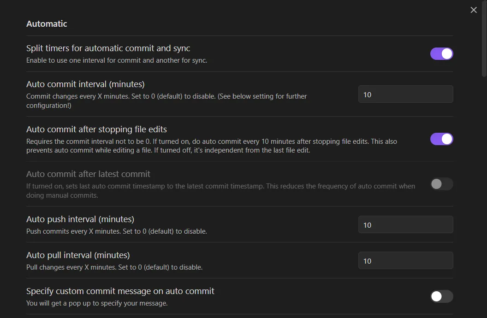The height and width of the screenshot is (318, 487).
Task: Click the settings pane vertical scrollbar
Action: pos(484,46)
